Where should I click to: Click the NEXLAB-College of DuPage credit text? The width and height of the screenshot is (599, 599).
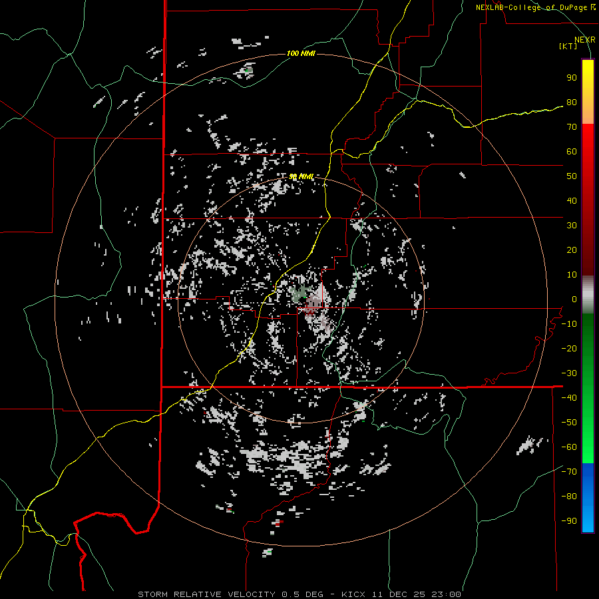point(535,7)
